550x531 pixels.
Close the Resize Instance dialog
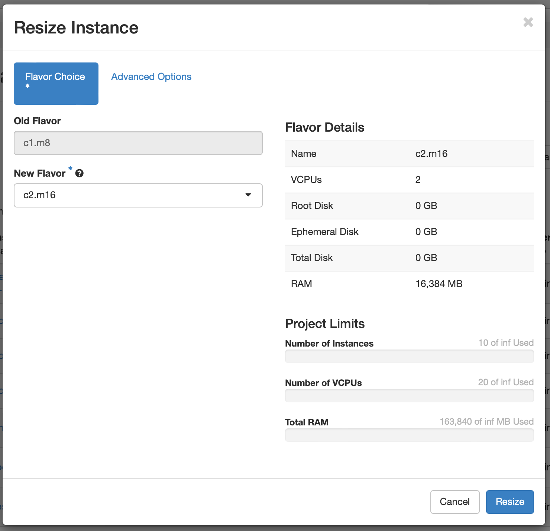coord(528,22)
